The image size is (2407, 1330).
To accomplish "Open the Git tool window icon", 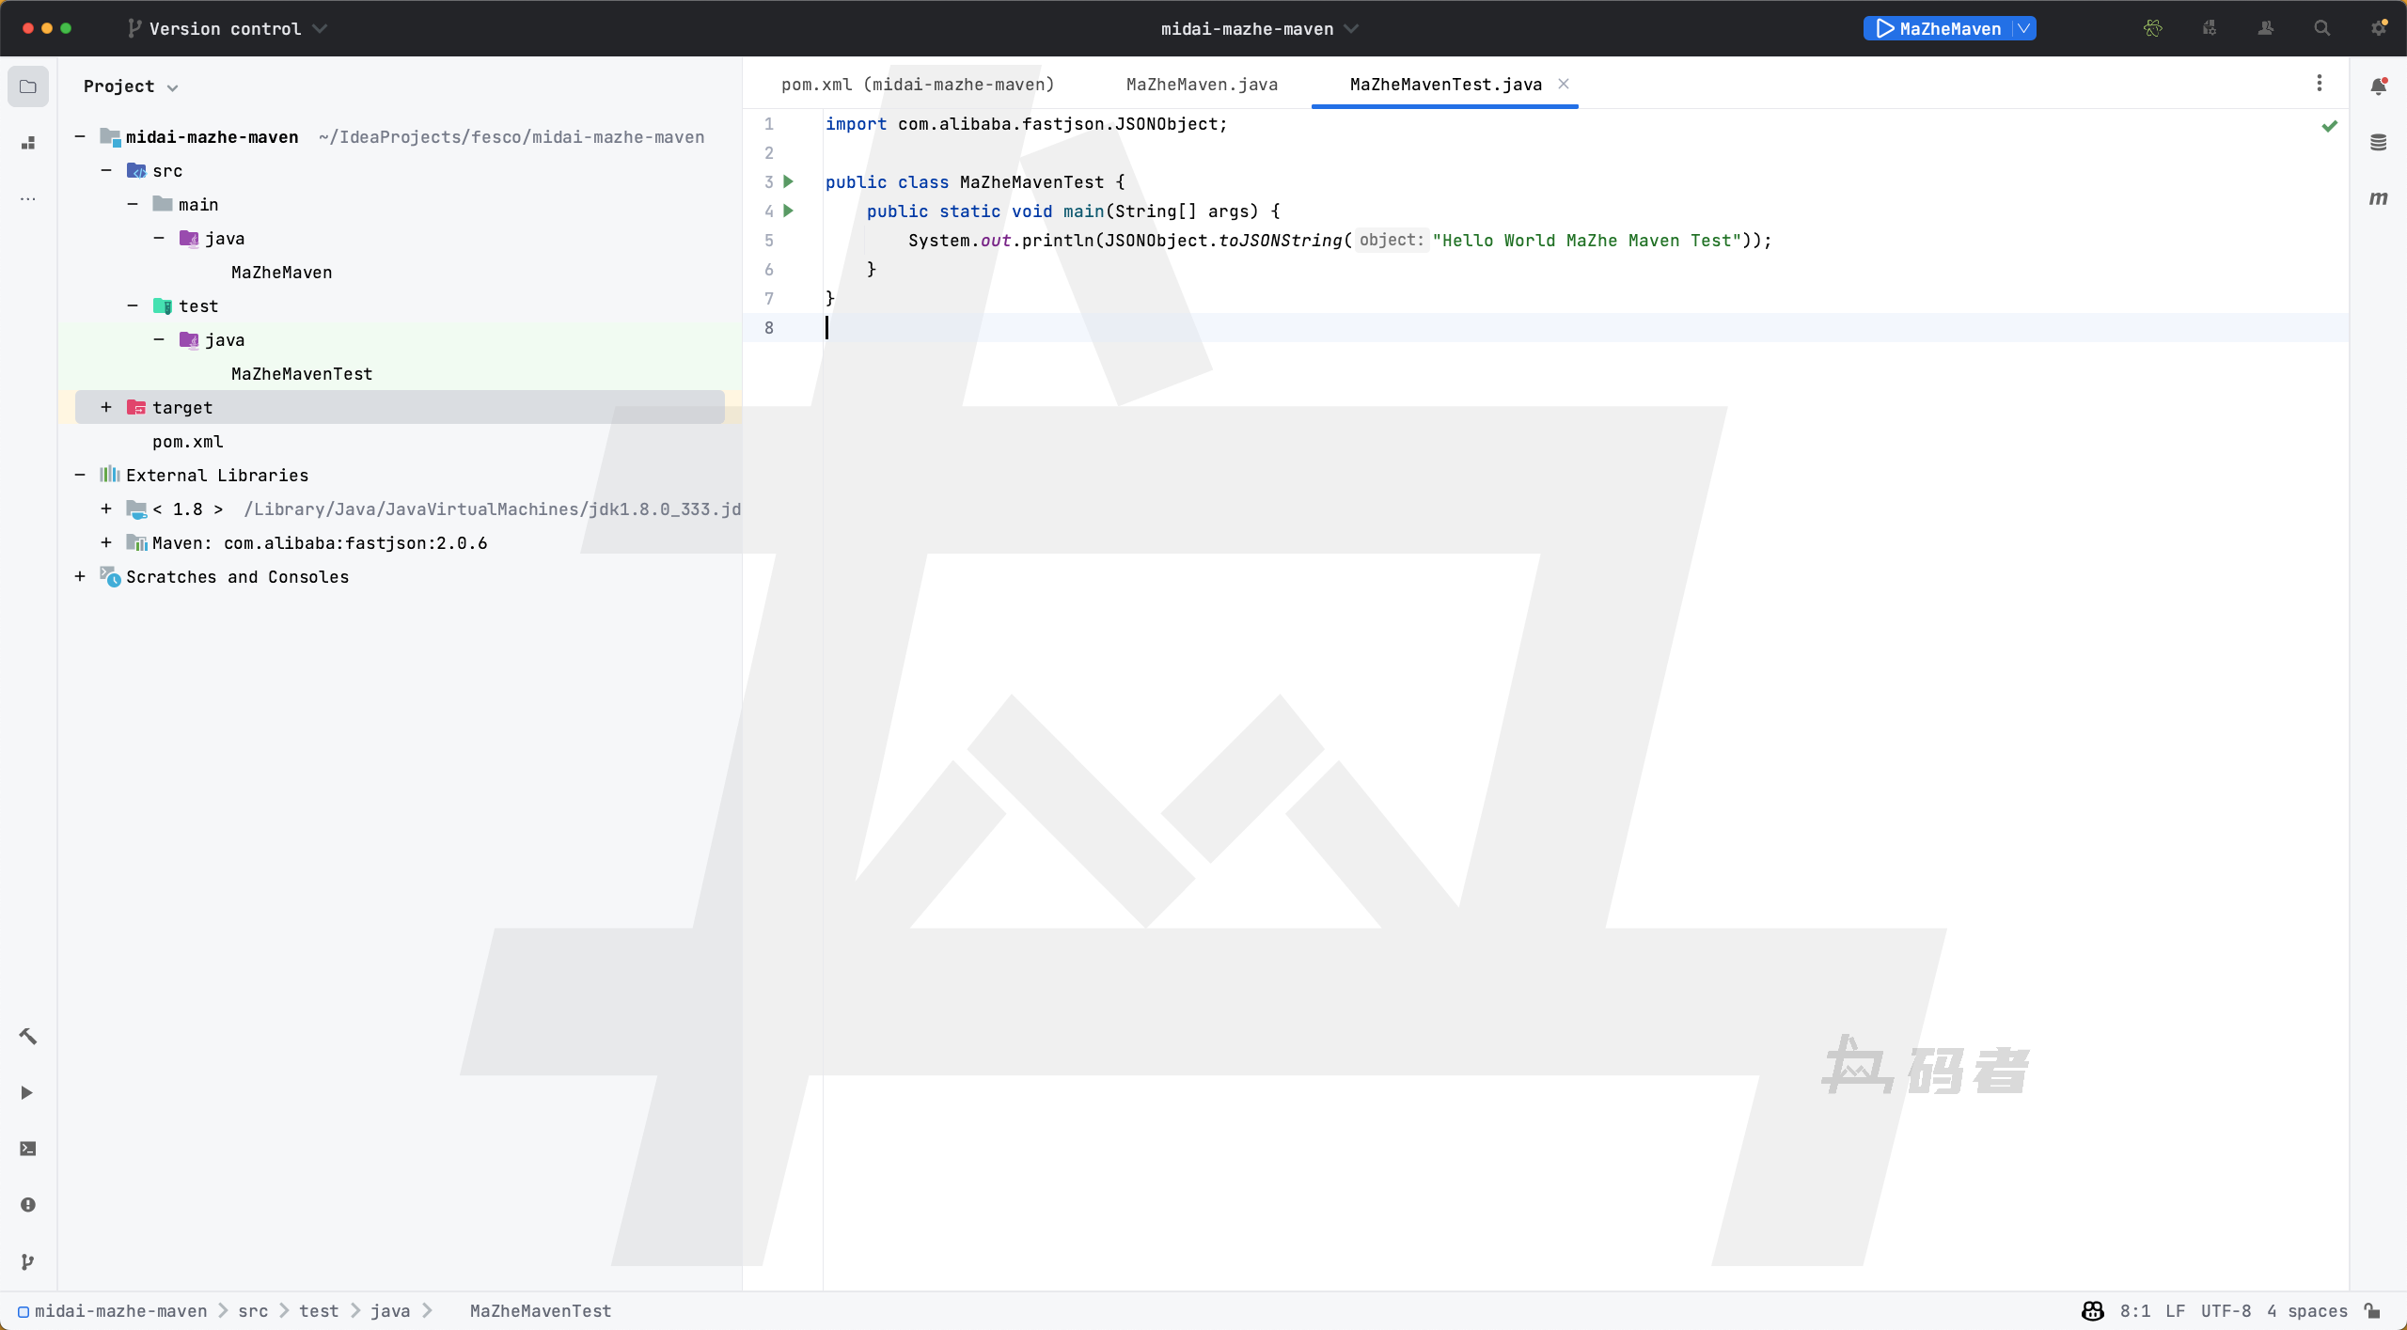I will point(28,1261).
